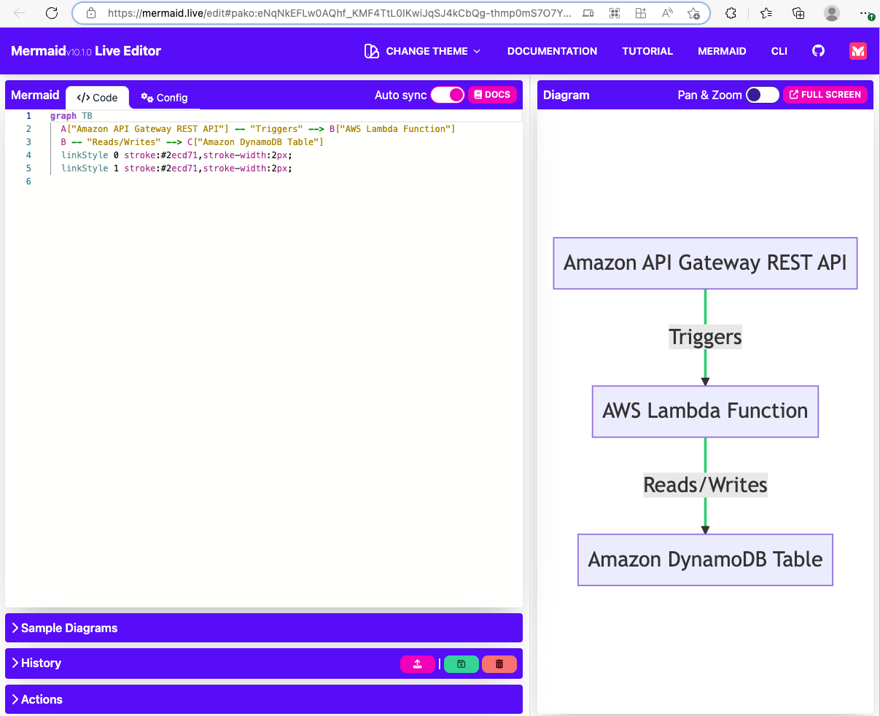Expand the Actions section
Viewport: 880px width, 716px height.
click(x=264, y=699)
